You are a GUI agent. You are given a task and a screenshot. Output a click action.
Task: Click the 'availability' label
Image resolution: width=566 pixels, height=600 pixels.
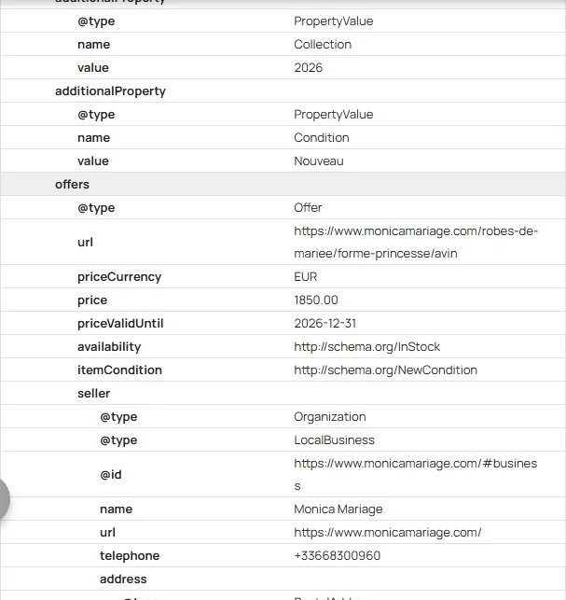tap(109, 347)
